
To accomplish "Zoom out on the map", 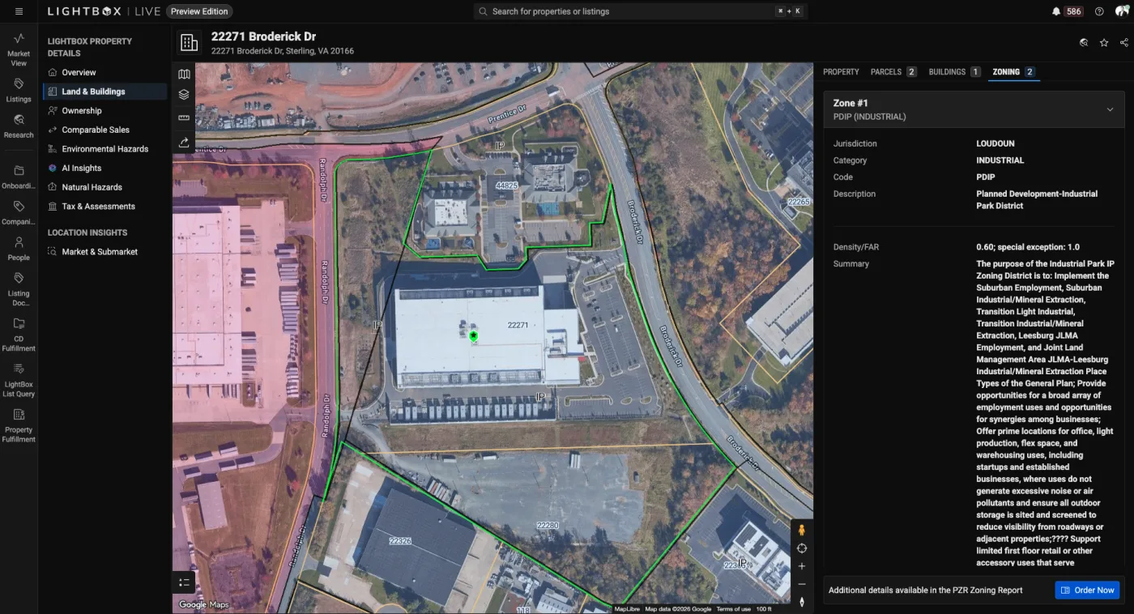I will (802, 584).
